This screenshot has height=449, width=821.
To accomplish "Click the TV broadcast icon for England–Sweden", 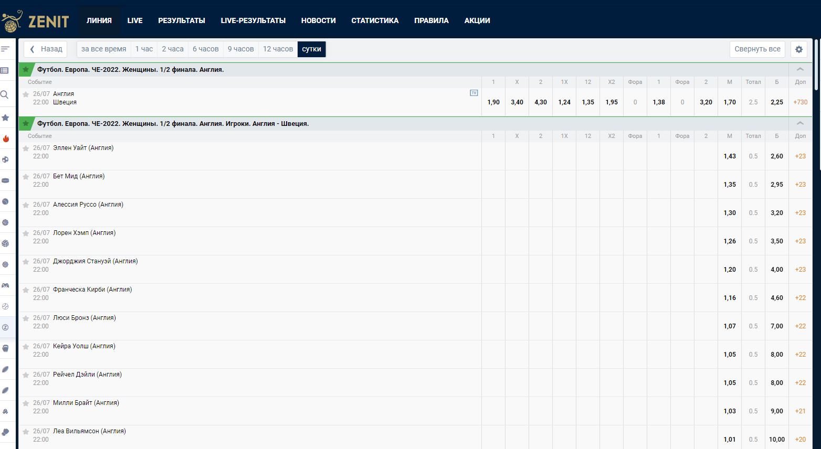I will pos(473,93).
